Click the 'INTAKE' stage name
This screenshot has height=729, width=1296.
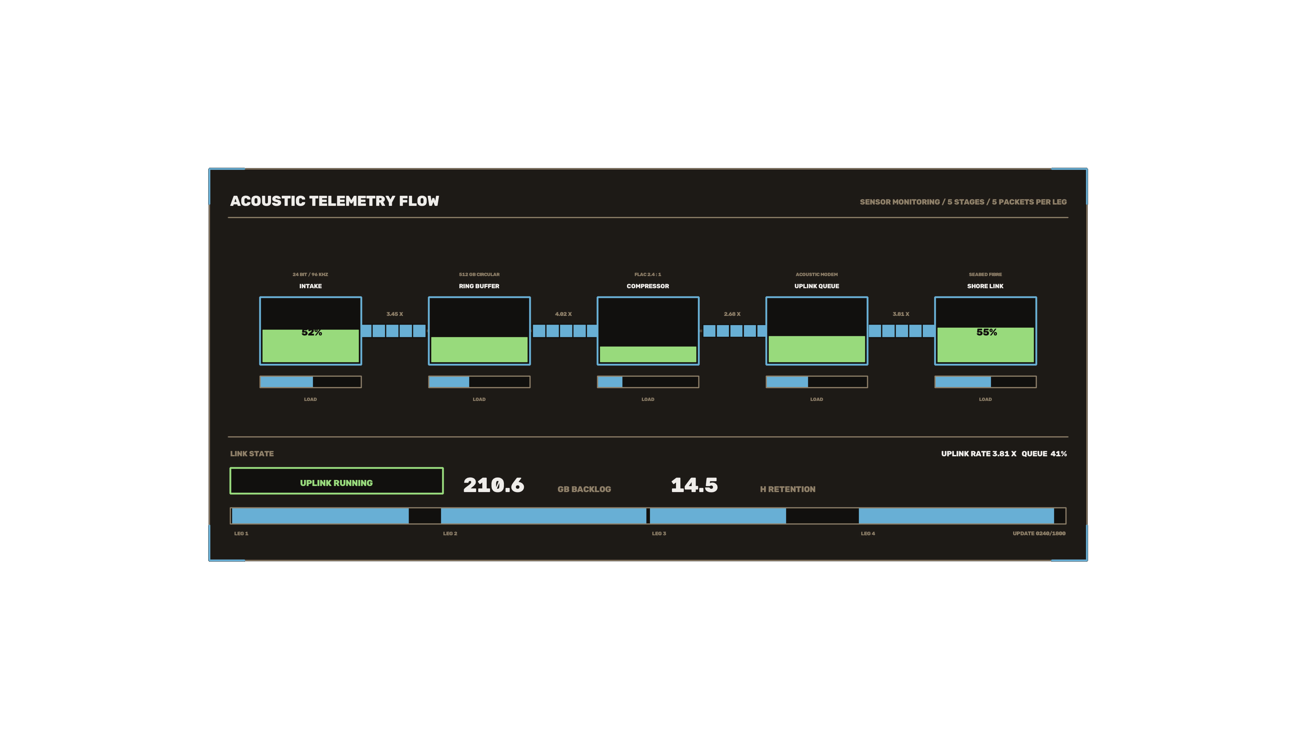click(x=310, y=286)
